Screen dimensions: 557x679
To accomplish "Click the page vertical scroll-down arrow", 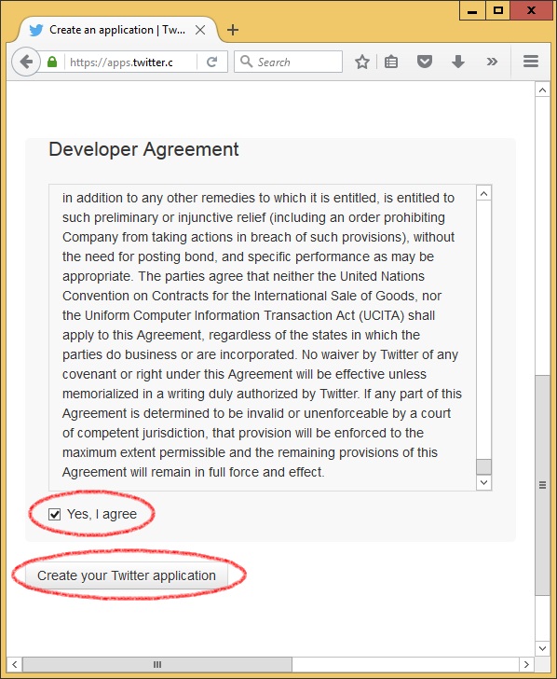I will [x=542, y=648].
